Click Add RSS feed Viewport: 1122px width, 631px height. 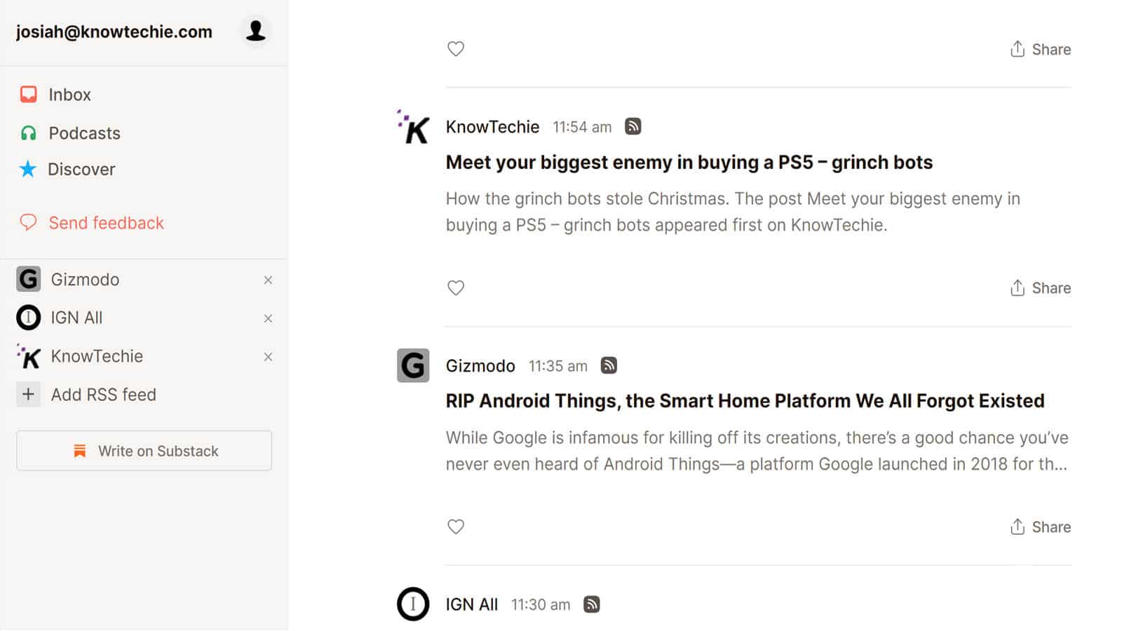click(x=102, y=394)
